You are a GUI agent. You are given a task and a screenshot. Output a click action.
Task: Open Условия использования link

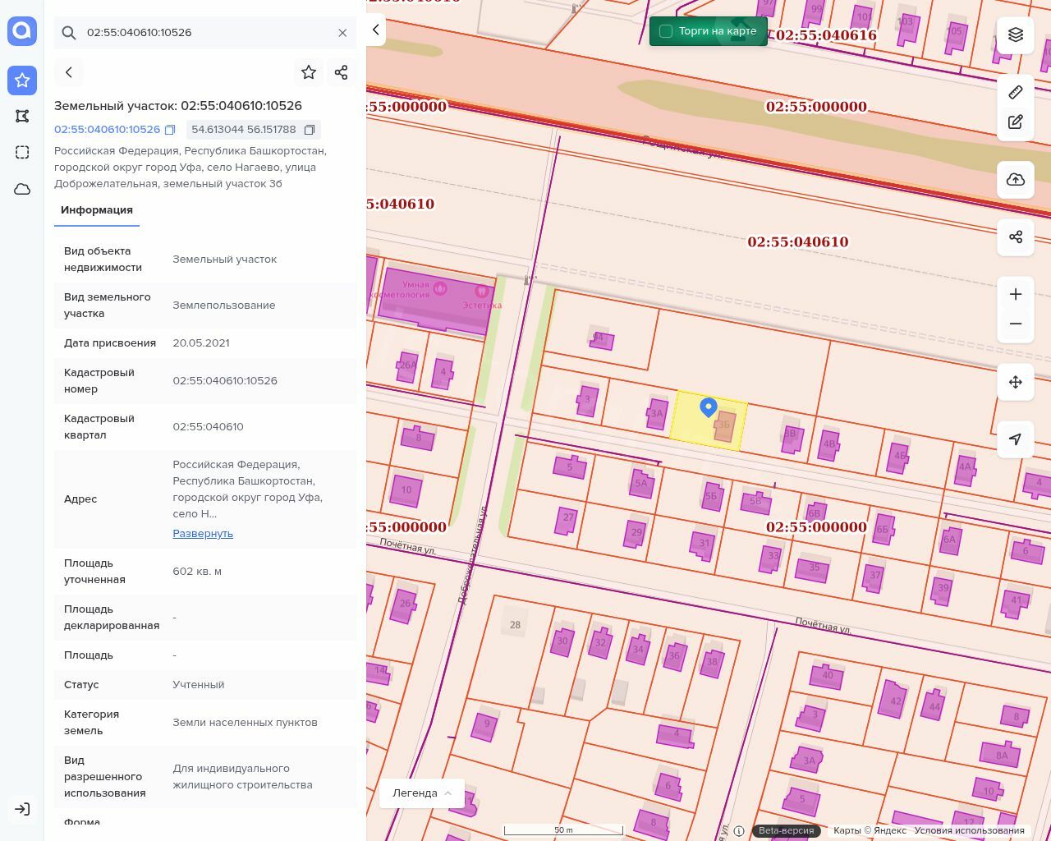click(969, 830)
